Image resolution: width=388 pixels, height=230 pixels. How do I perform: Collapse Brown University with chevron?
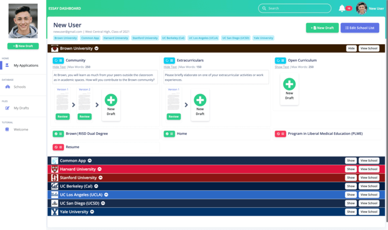pyautogui.click(x=96, y=48)
